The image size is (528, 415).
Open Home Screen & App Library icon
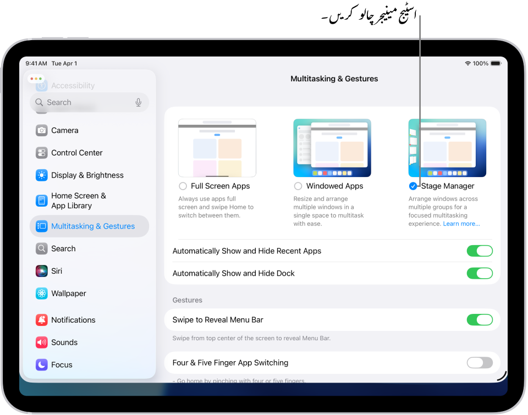pos(41,201)
